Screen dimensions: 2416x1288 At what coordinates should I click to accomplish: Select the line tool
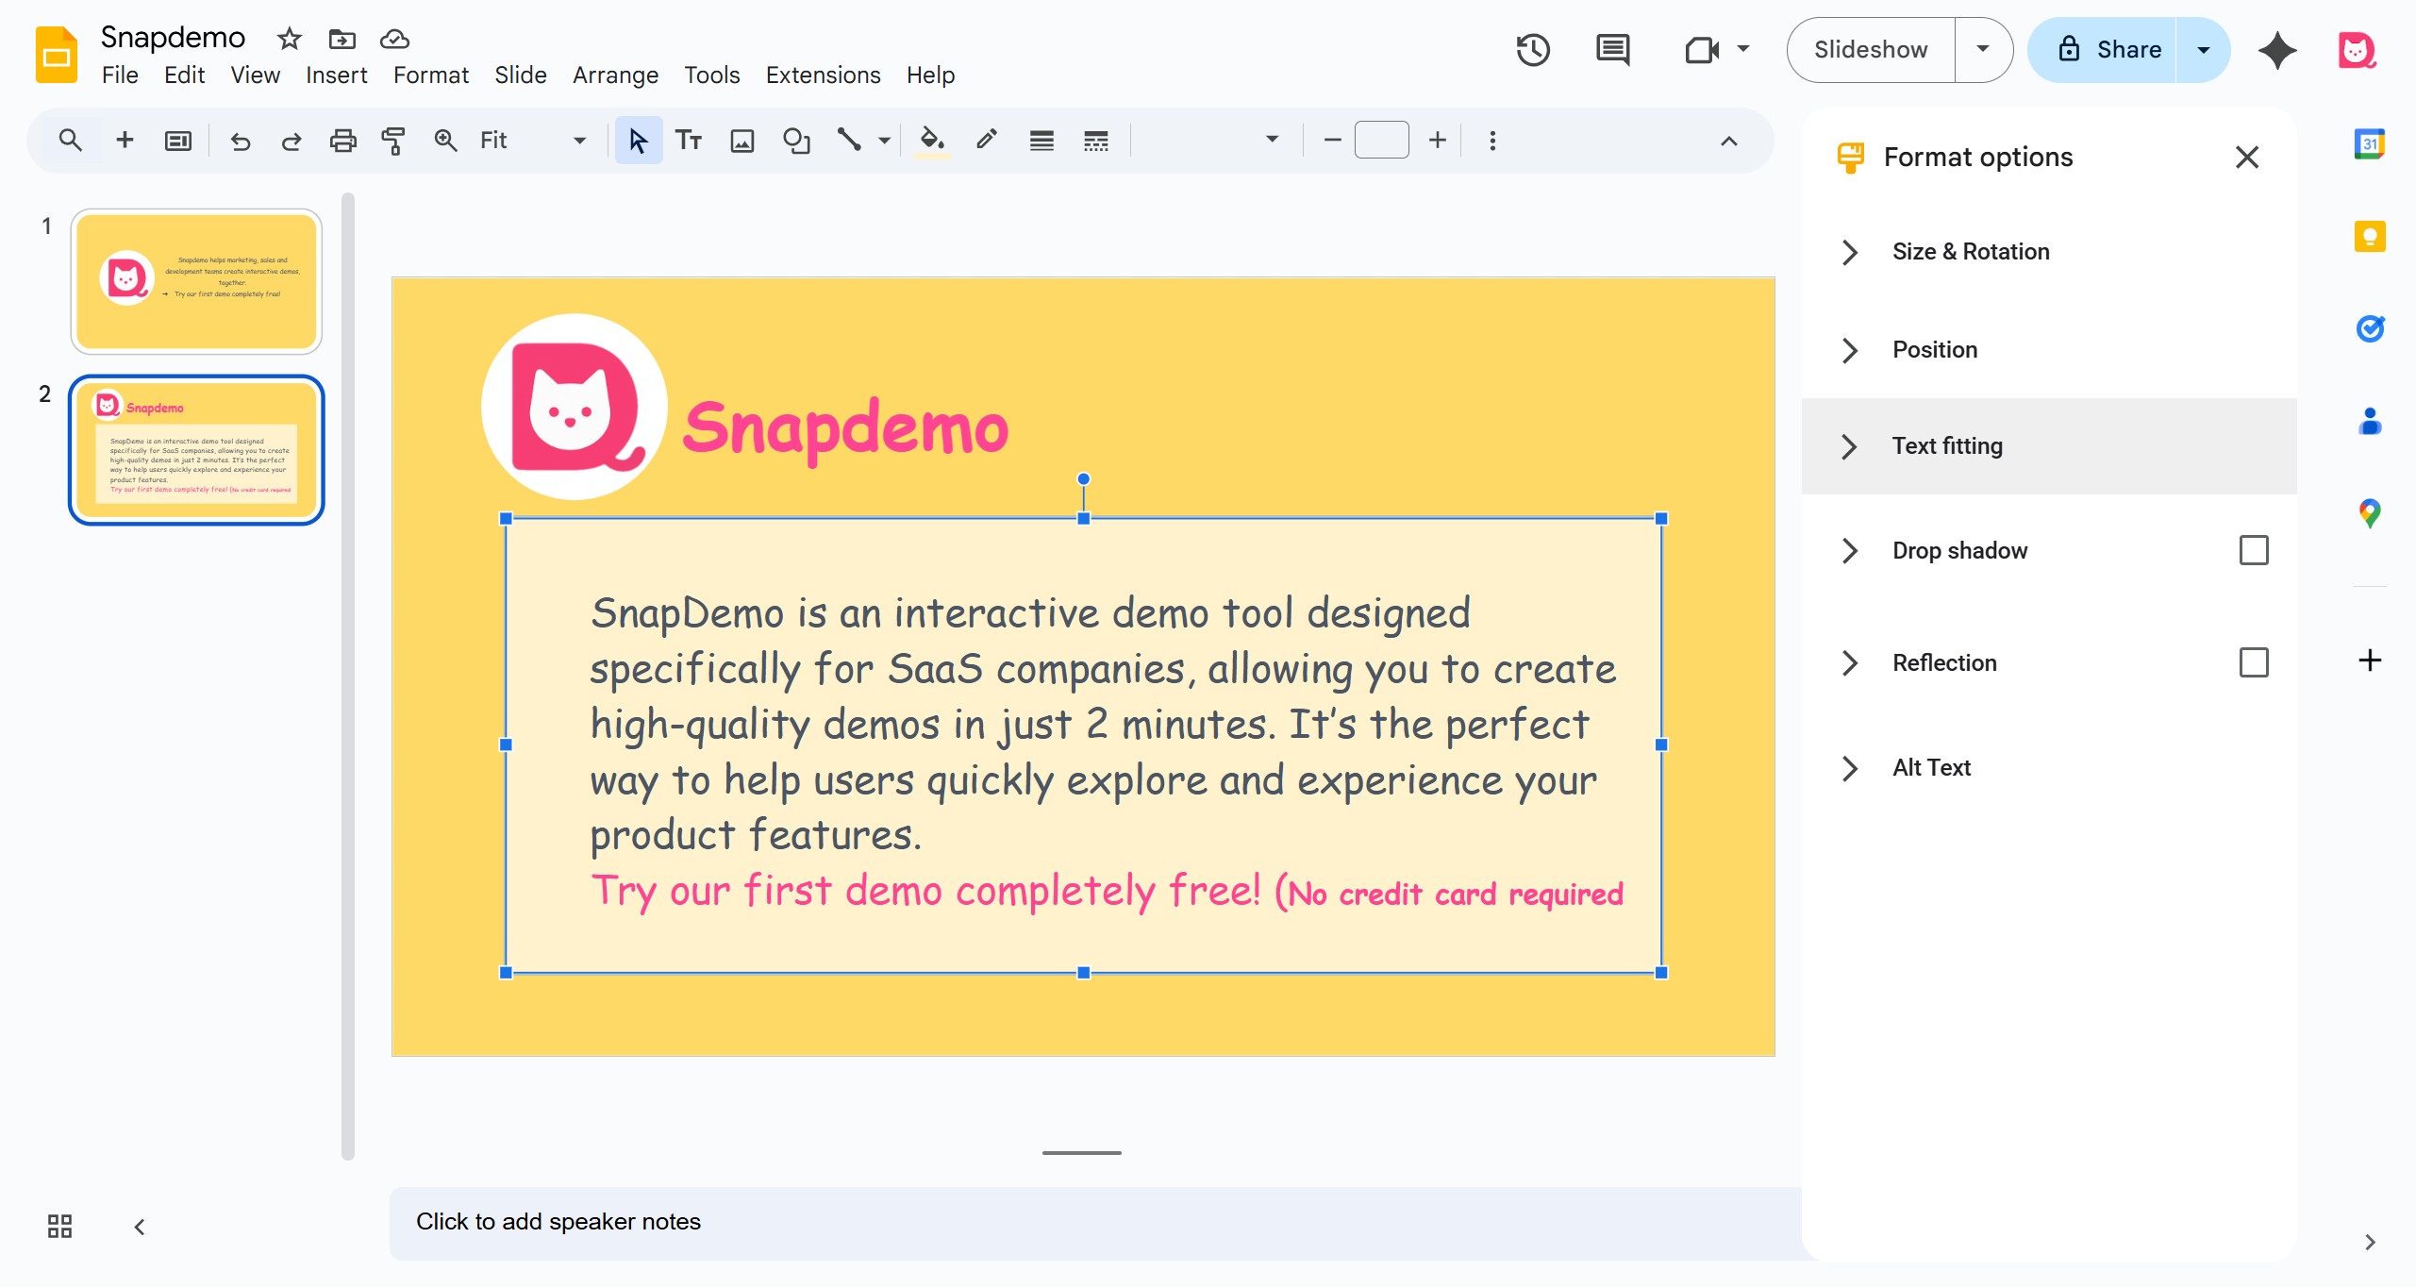pyautogui.click(x=849, y=141)
